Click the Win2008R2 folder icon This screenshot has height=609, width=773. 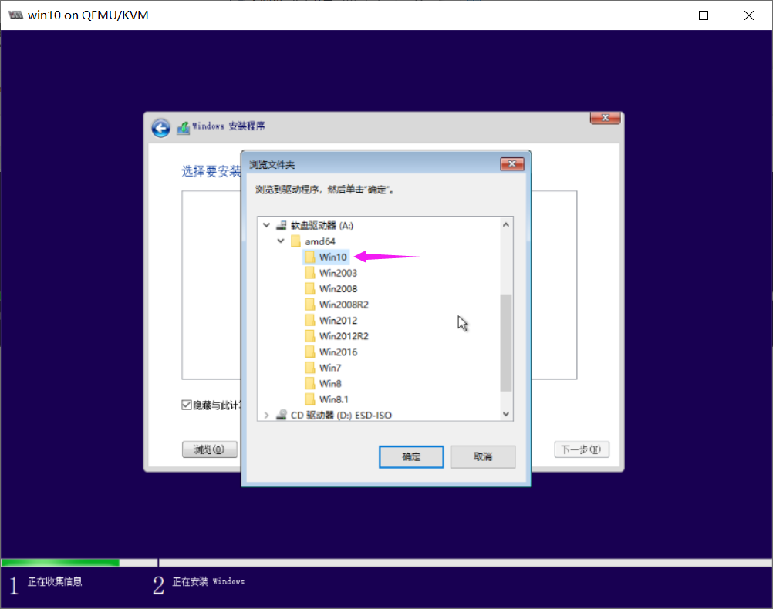309,304
